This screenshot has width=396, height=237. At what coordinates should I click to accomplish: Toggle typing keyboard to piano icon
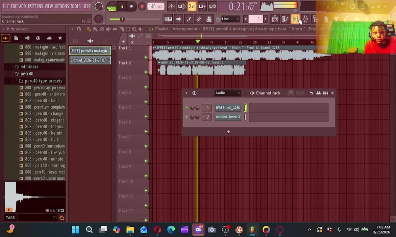point(168,19)
